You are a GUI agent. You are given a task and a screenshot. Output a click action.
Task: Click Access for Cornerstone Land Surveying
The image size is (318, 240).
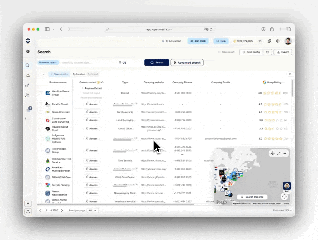92,120
